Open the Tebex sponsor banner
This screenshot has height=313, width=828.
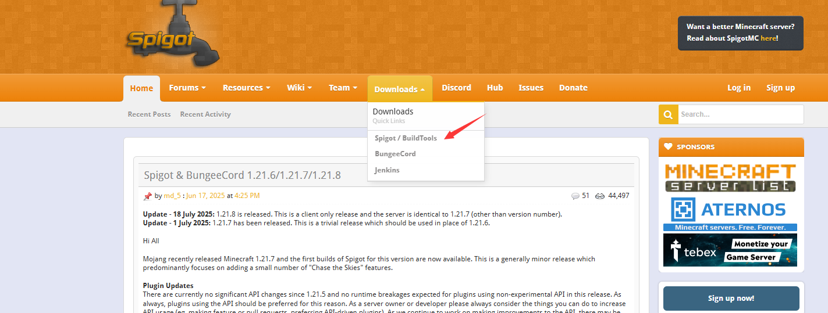(x=730, y=250)
